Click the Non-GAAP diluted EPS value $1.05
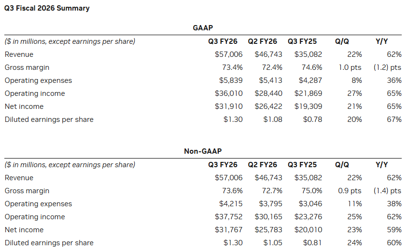 click(x=273, y=243)
